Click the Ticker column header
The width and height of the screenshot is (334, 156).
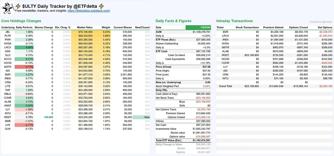point(220,27)
